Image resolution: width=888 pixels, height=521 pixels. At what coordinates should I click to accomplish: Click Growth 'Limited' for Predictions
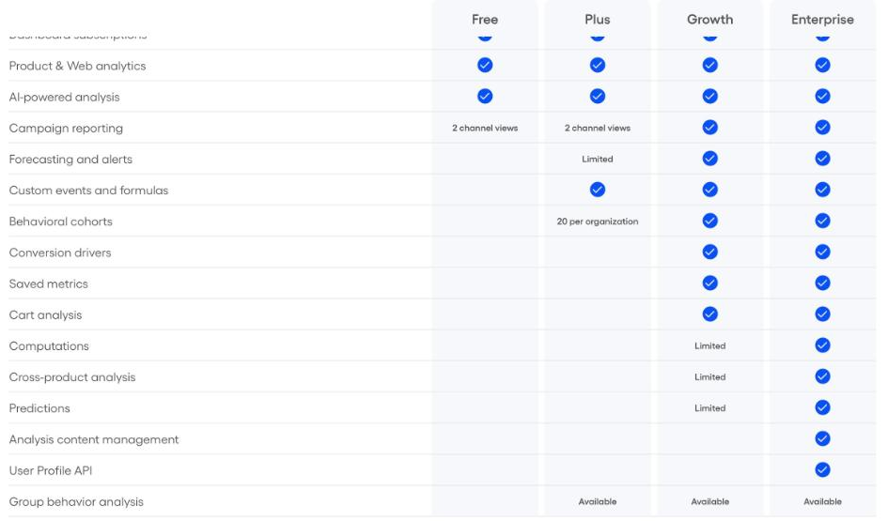pos(710,407)
